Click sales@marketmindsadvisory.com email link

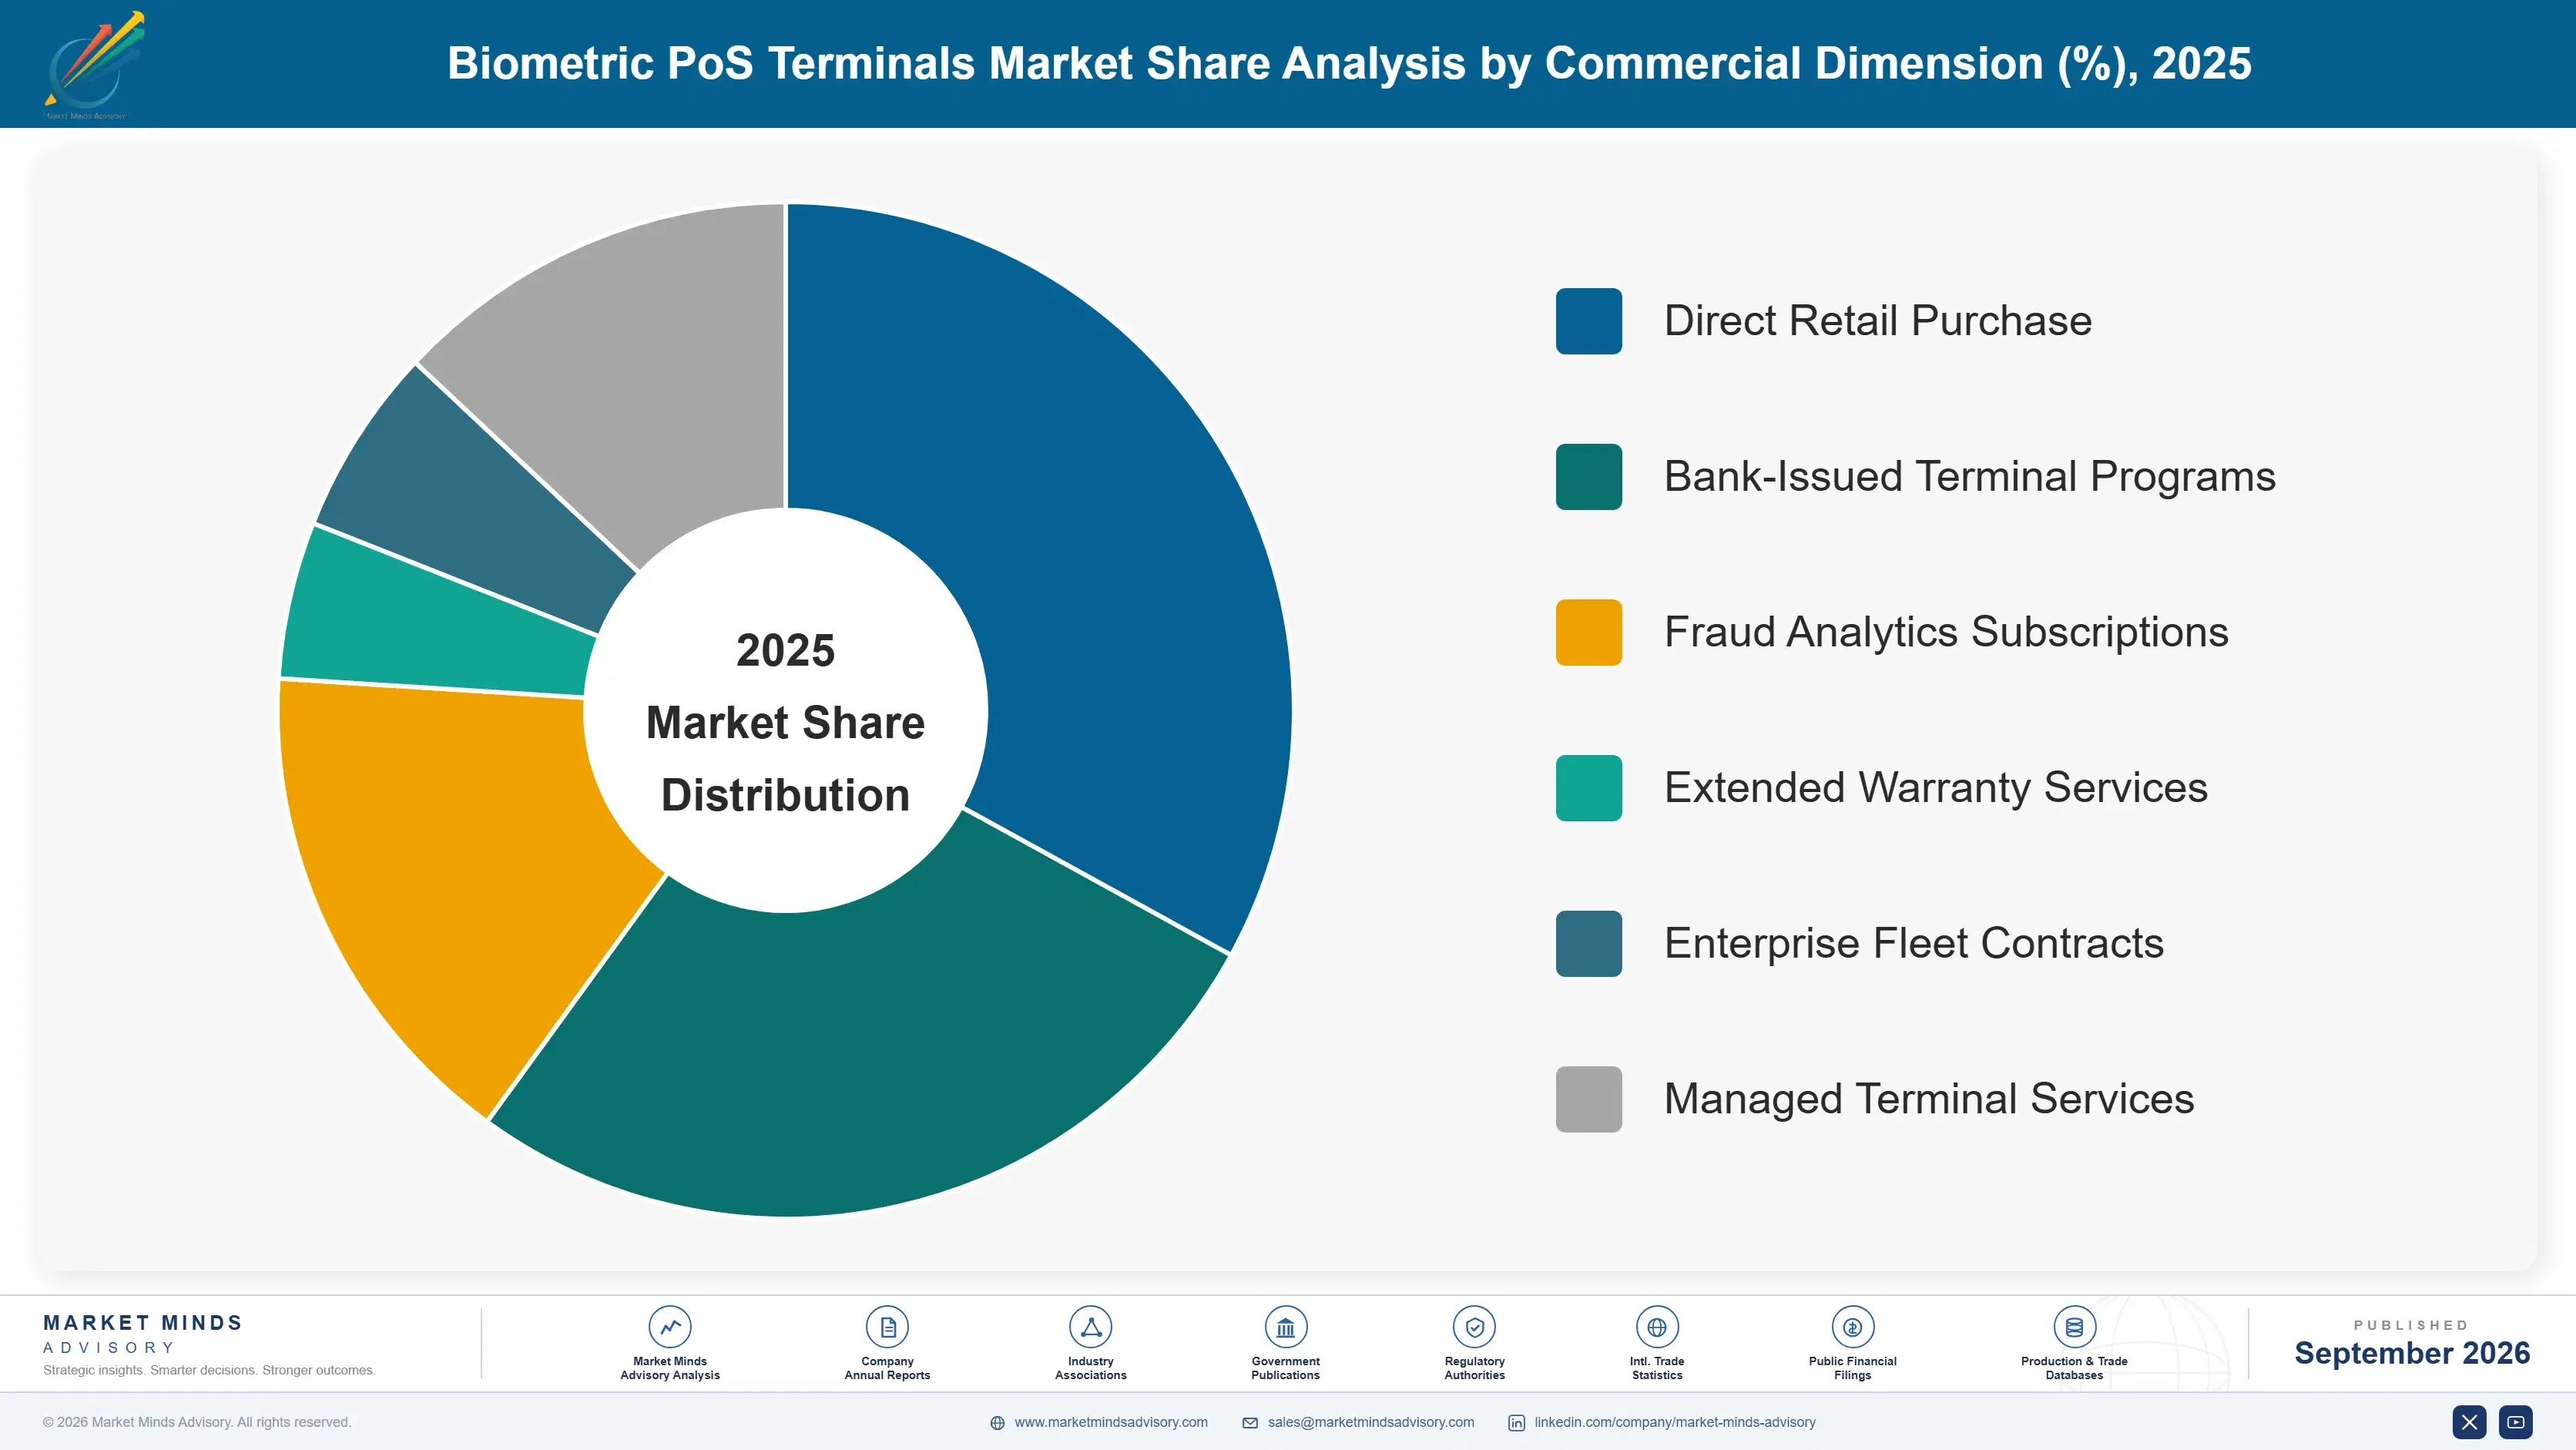[1371, 1422]
